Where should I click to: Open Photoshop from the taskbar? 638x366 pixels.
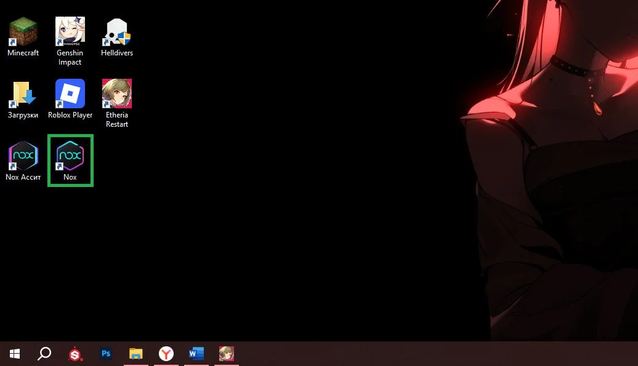[x=106, y=354]
